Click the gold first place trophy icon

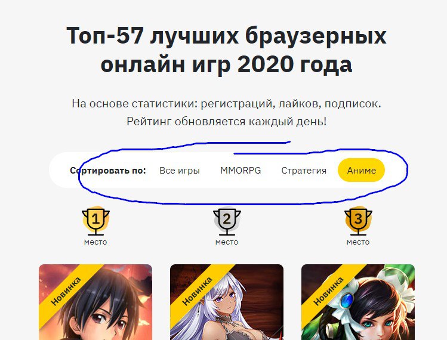(x=95, y=221)
